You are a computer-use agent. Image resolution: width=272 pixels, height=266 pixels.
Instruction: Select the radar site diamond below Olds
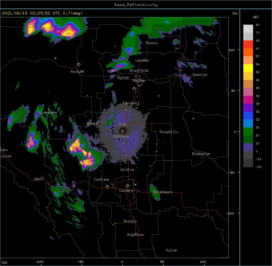click(122, 131)
